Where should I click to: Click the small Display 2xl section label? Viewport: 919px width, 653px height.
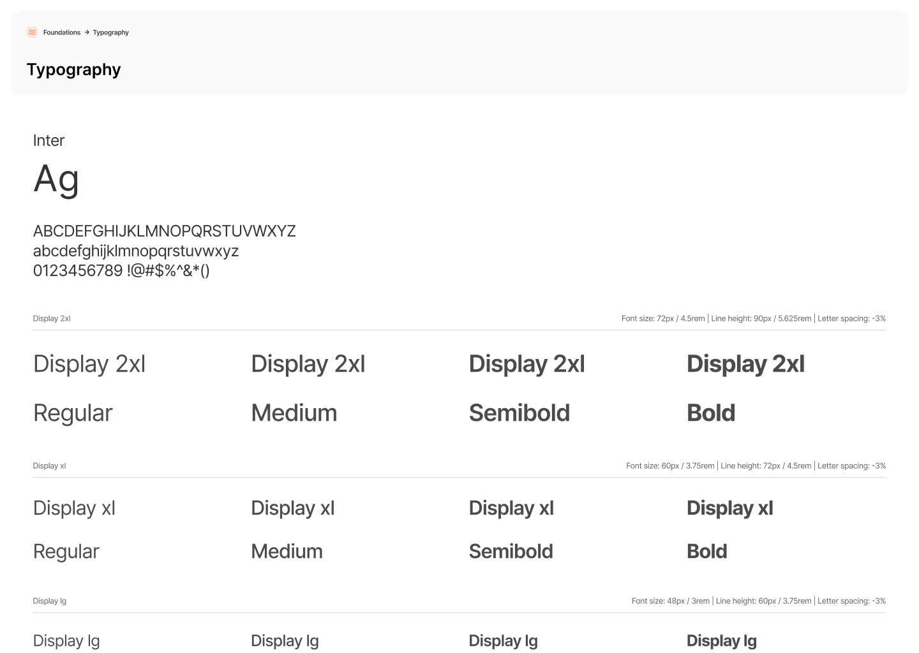pos(52,318)
